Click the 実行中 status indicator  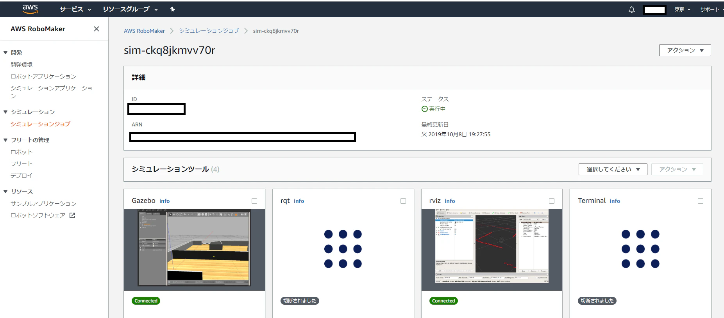click(x=433, y=109)
